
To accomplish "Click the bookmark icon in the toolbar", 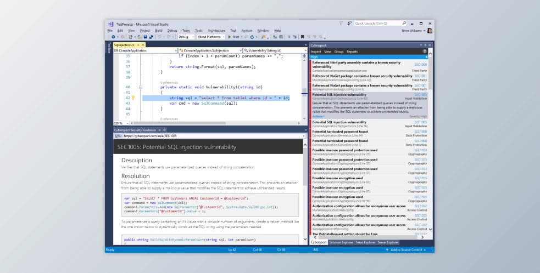I will coord(302,37).
